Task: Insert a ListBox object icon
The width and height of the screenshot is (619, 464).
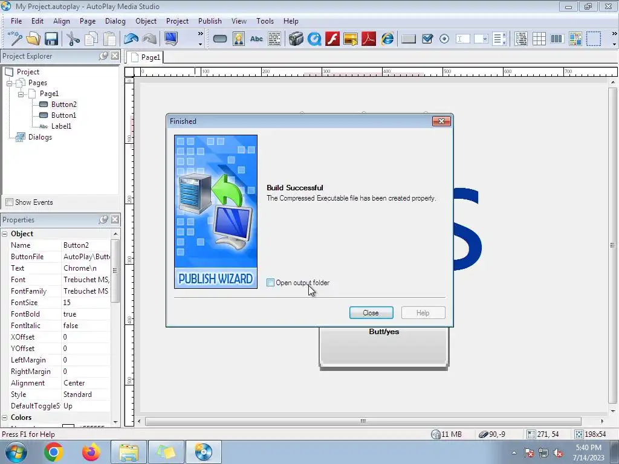Action: (x=499, y=39)
